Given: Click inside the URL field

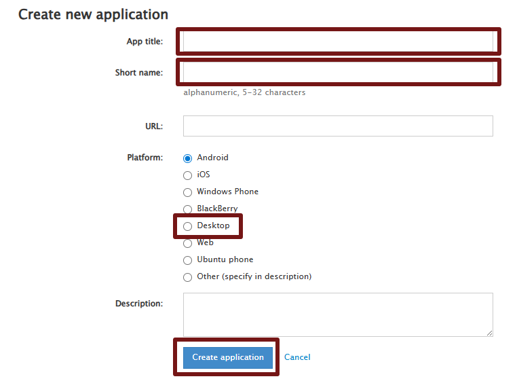Looking at the screenshot, I should (x=338, y=126).
